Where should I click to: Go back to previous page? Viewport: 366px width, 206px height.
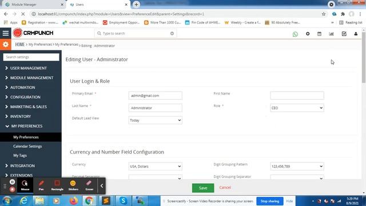(x=6, y=14)
